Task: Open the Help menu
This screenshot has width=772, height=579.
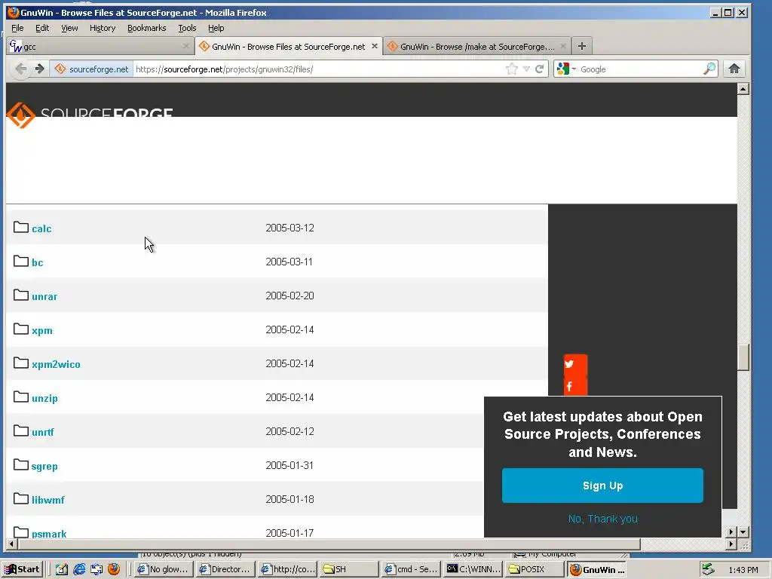Action: pyautogui.click(x=216, y=28)
